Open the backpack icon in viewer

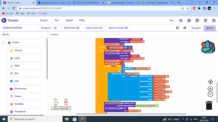208,47
